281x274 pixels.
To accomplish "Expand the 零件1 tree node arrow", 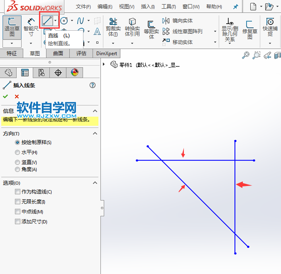I will (104, 64).
